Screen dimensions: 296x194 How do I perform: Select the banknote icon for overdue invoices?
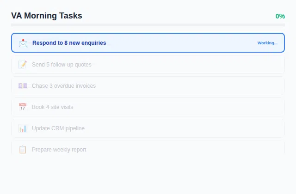[x=23, y=86]
